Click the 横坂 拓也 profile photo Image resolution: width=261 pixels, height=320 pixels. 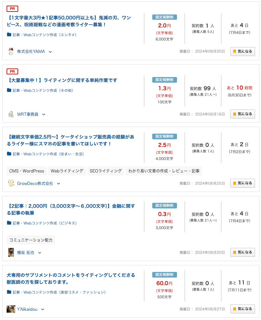(11, 253)
